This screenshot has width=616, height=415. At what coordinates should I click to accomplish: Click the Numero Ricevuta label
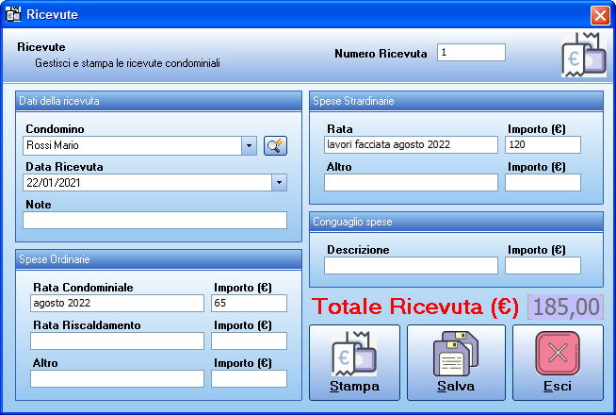[381, 54]
